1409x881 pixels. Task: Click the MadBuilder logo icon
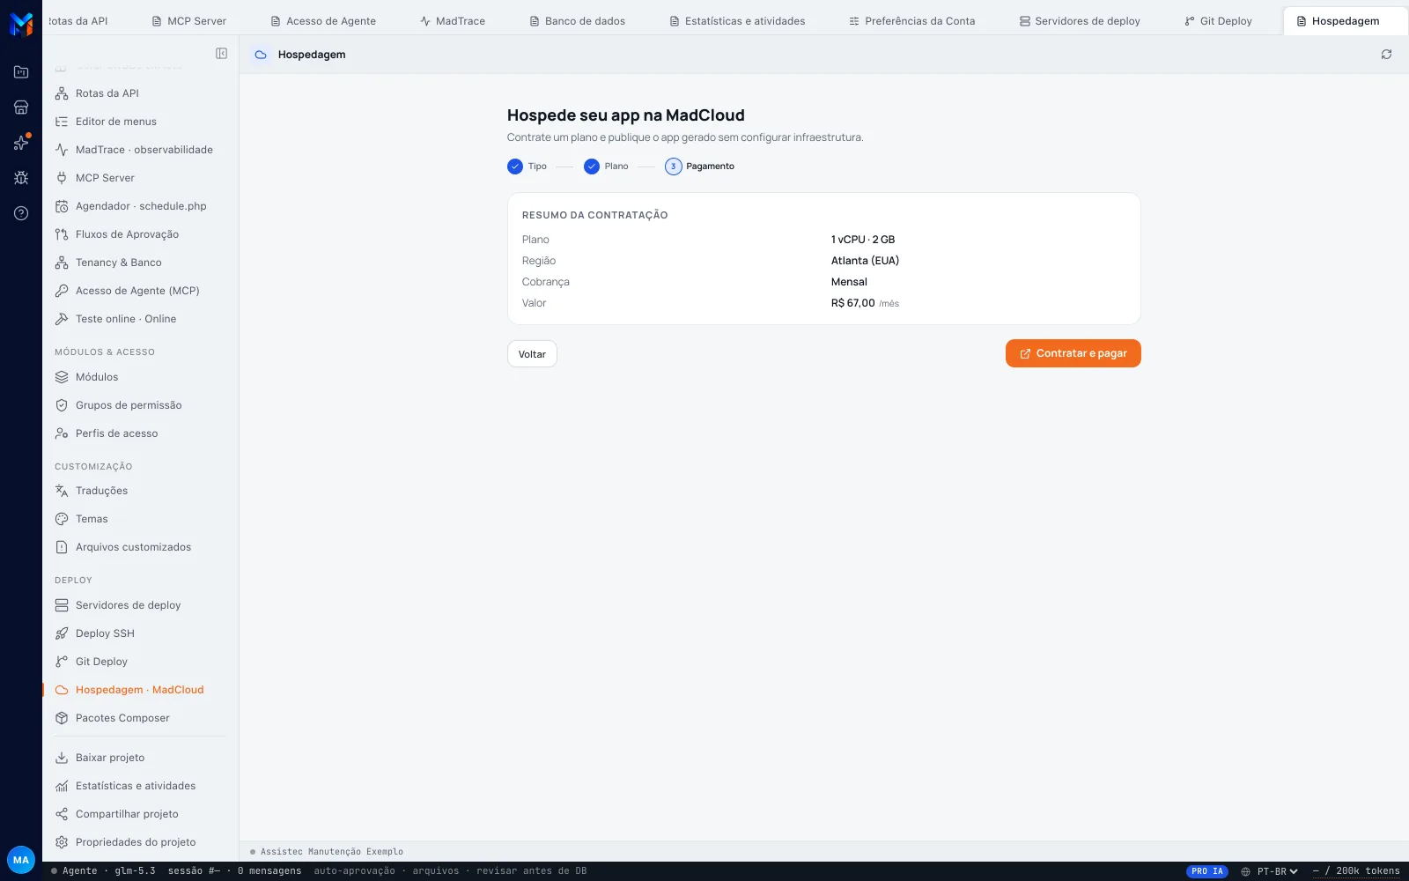[x=21, y=24]
